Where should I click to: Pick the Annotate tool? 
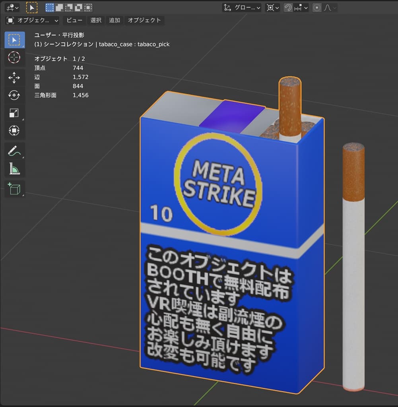coord(14,151)
